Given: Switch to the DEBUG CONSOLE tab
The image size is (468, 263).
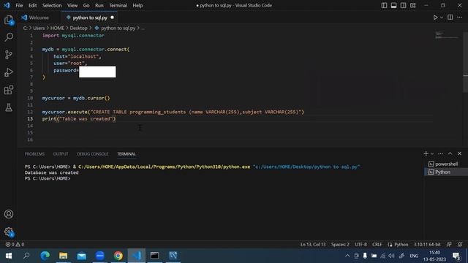Looking at the screenshot, I should pyautogui.click(x=93, y=154).
